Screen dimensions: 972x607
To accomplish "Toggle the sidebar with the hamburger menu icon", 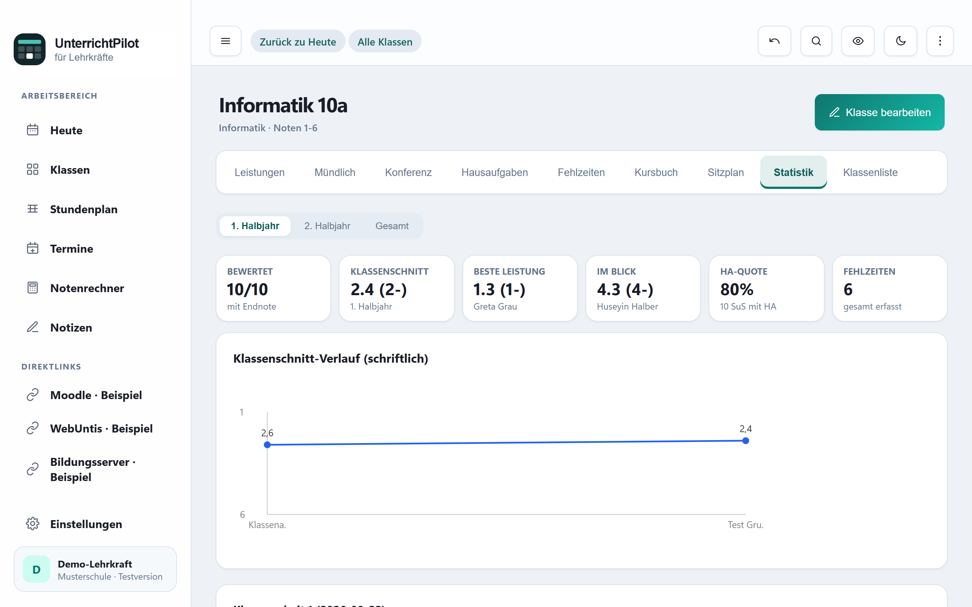I will 225,41.
